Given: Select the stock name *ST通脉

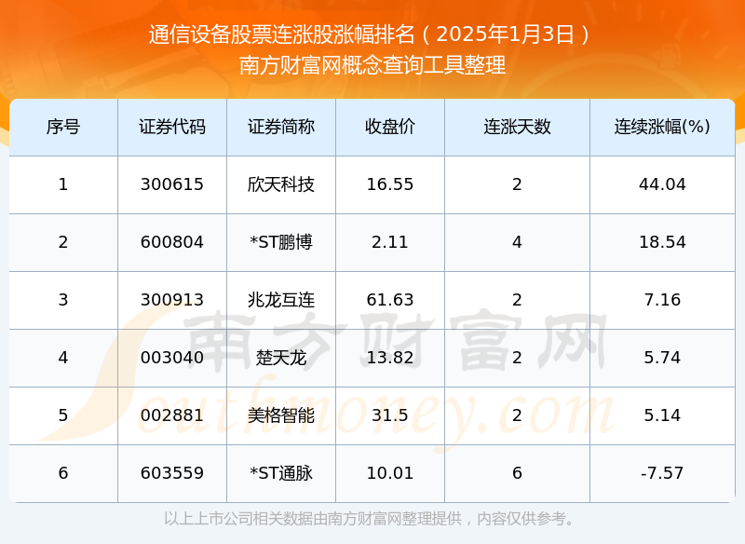Looking at the screenshot, I should 280,473.
